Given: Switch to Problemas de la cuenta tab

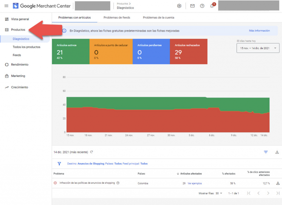Looking at the screenshot, I should point(158,17).
